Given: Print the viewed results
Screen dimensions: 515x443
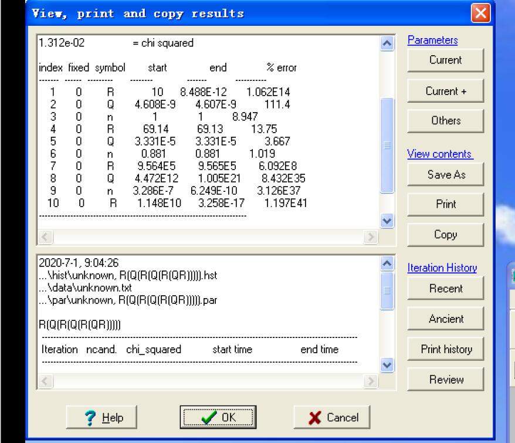Looking at the screenshot, I should click(445, 204).
